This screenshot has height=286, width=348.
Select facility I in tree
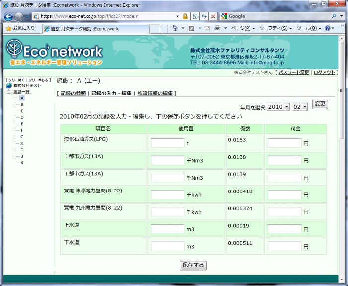pyautogui.click(x=22, y=150)
